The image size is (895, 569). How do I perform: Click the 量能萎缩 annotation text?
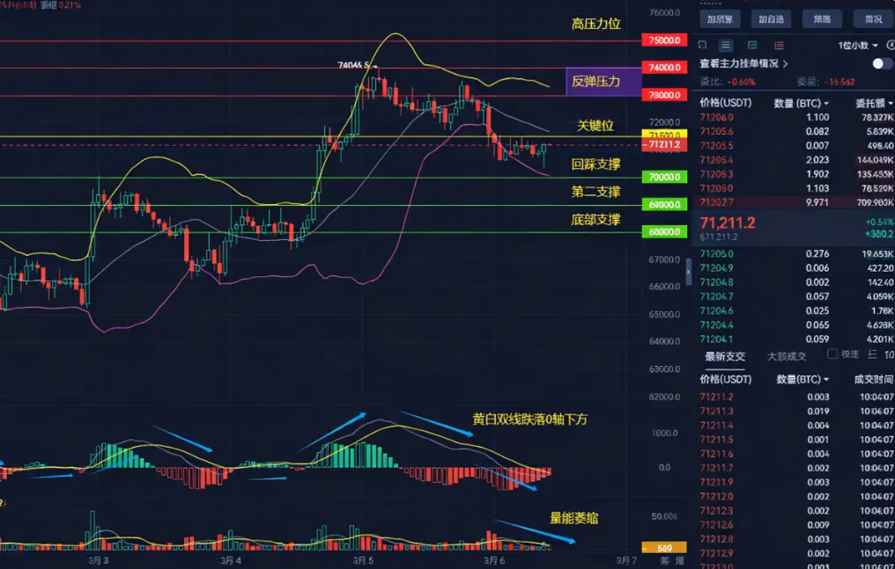coord(573,518)
